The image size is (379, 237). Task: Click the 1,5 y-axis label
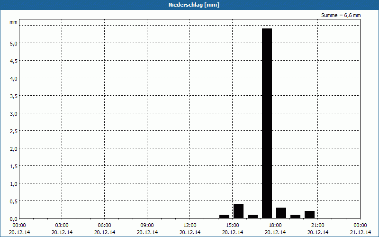click(14, 166)
